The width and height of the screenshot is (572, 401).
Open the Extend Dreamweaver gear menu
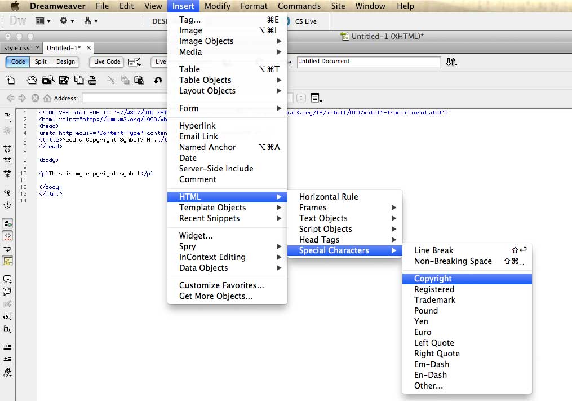[66, 21]
